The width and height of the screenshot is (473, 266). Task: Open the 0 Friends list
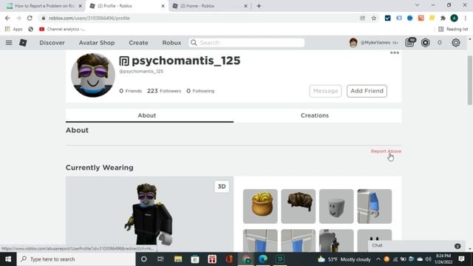point(130,91)
